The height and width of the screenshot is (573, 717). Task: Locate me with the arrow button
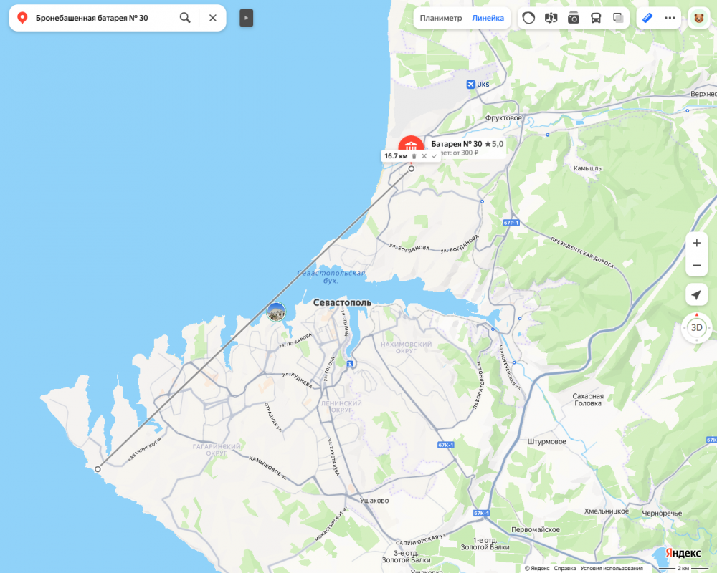click(696, 295)
